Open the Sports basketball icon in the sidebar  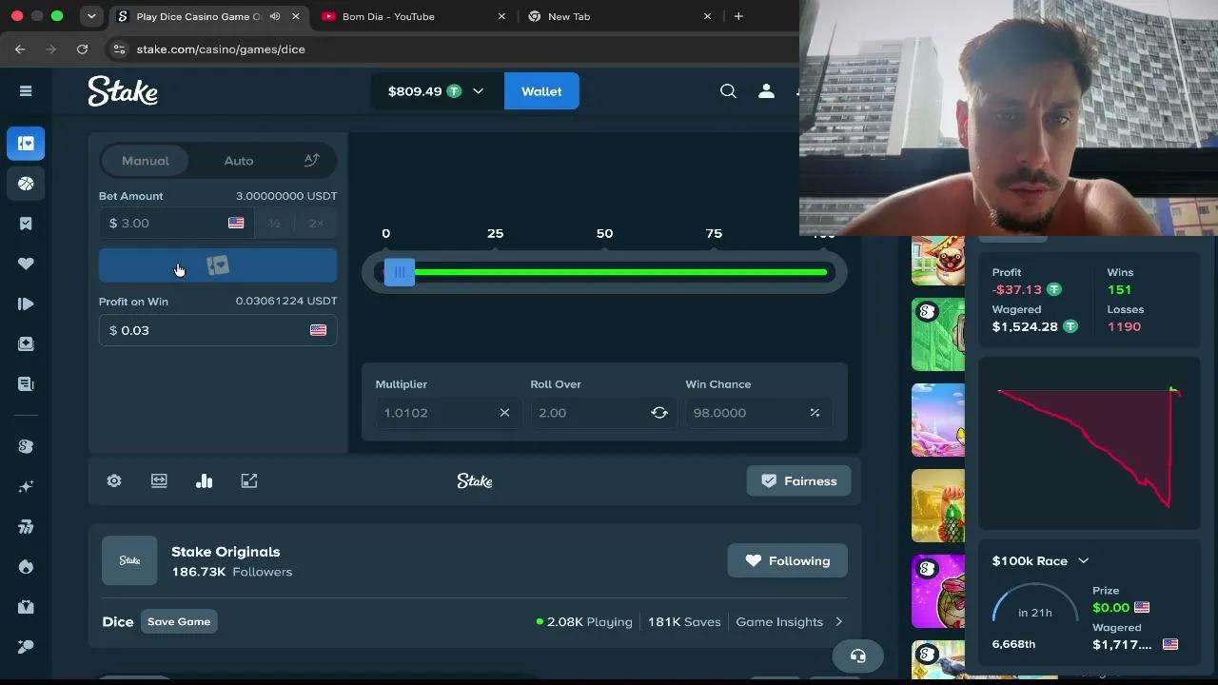26,184
